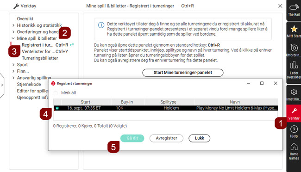
Task: Close the Registrert i turneringer window
Action: tap(276, 83)
